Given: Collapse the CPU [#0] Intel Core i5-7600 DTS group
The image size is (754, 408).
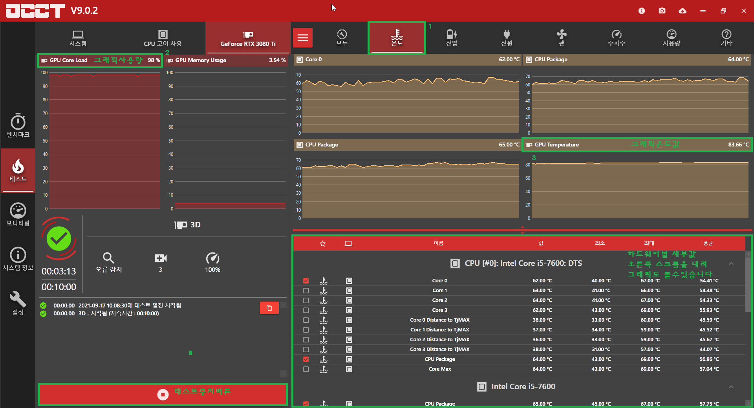Looking at the screenshot, I should click(731, 263).
